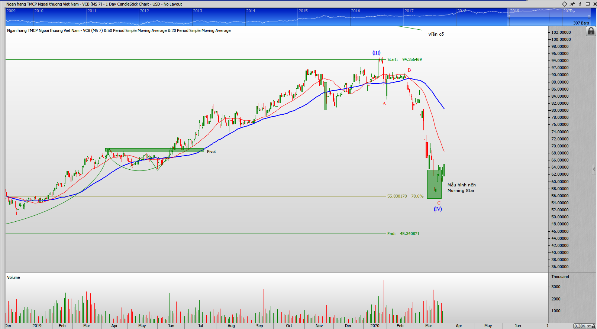The width and height of the screenshot is (597, 329).
Task: Toggle the price scale padlock
Action: coord(591,31)
